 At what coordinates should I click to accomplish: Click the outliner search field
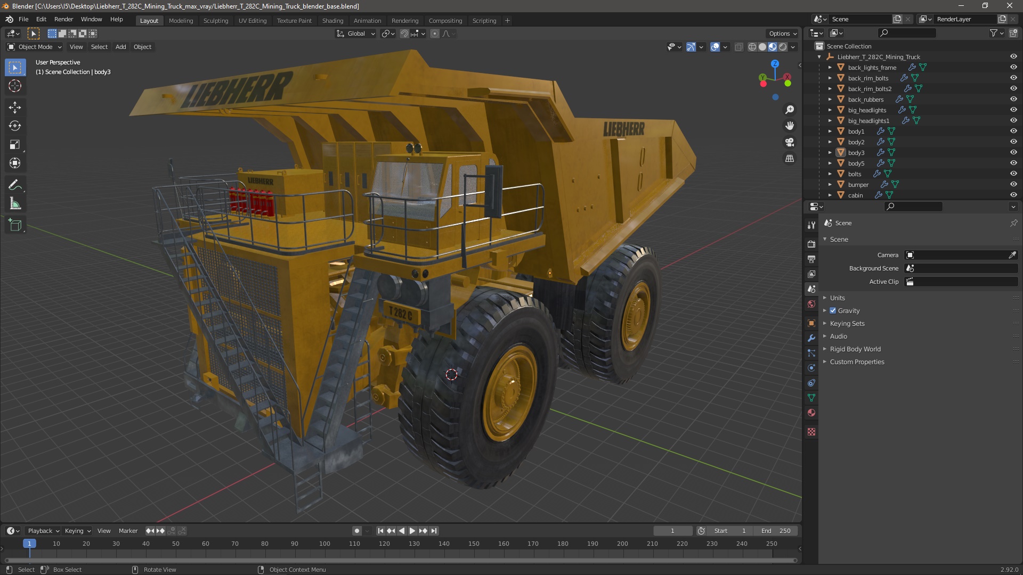906,33
